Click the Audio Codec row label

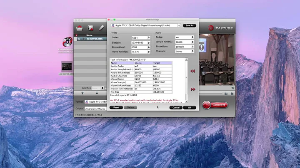pos(117,66)
